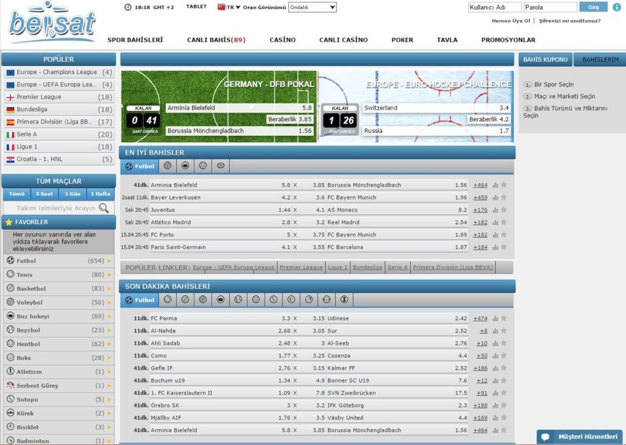This screenshot has width=626, height=445.
Task: Open Promosyonlar menu
Action: coord(508,40)
